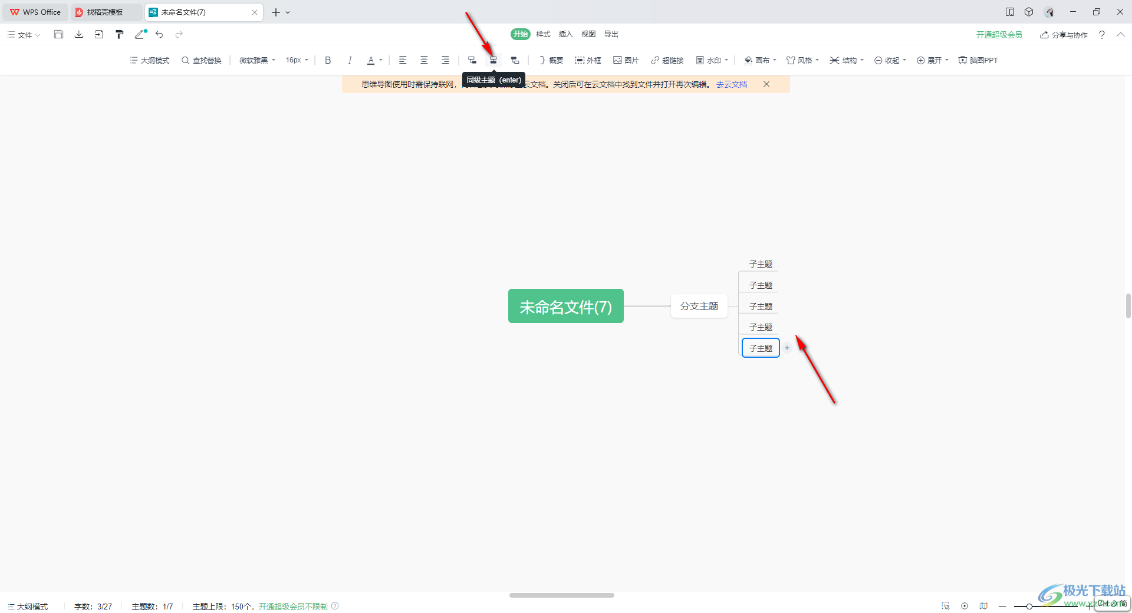Center align the topic text
This screenshot has height=613, width=1132.
(424, 60)
